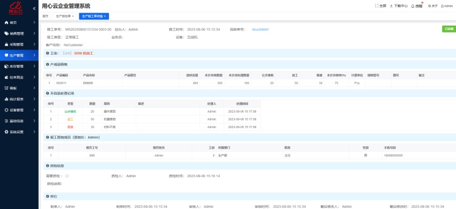Viewport: 456px width, 209px height.
Task: Click the info icon beside 质检信息
Action: [47, 166]
